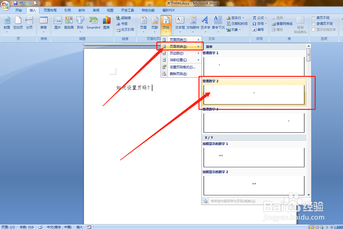Expand Top of Page (页面顶端) submenu

pyautogui.click(x=181, y=40)
